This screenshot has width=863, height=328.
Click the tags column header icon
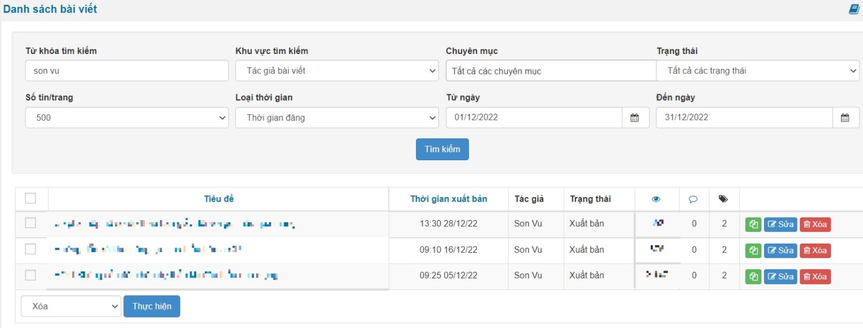click(723, 199)
